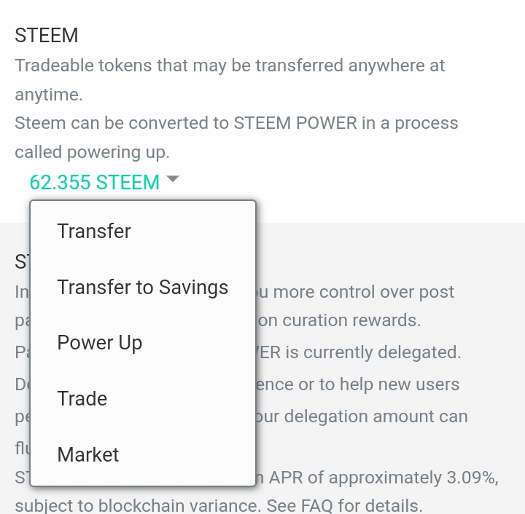Screen dimensions: 525x514
Task: Click the 'or to help new users' text
Action: click(x=357, y=384)
